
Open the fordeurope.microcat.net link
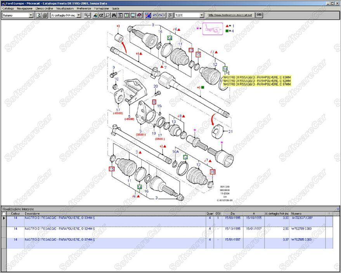(230, 15)
